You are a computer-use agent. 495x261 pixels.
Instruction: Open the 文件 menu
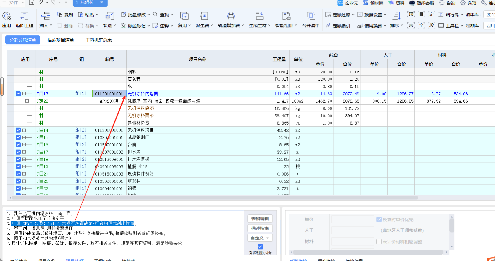coord(13,3)
